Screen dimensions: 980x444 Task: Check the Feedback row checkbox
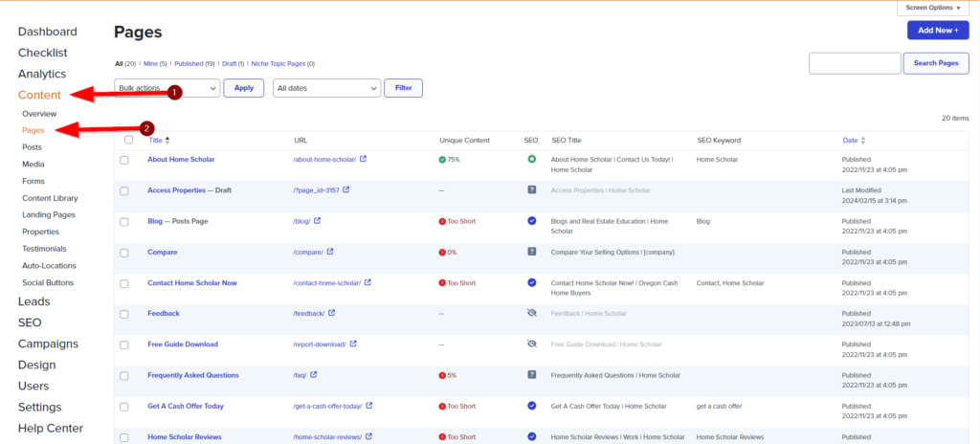[x=124, y=314]
